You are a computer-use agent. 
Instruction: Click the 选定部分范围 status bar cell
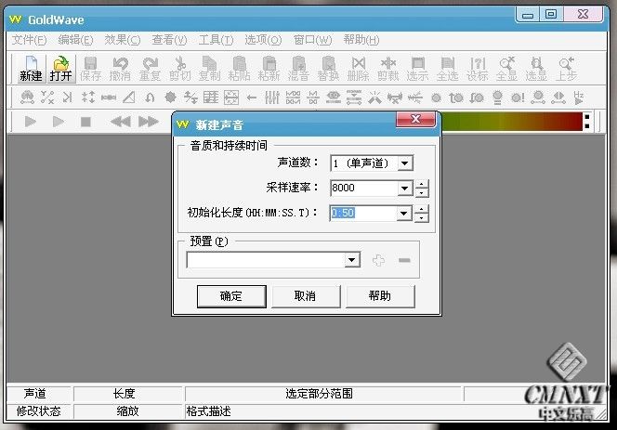pyautogui.click(x=322, y=394)
